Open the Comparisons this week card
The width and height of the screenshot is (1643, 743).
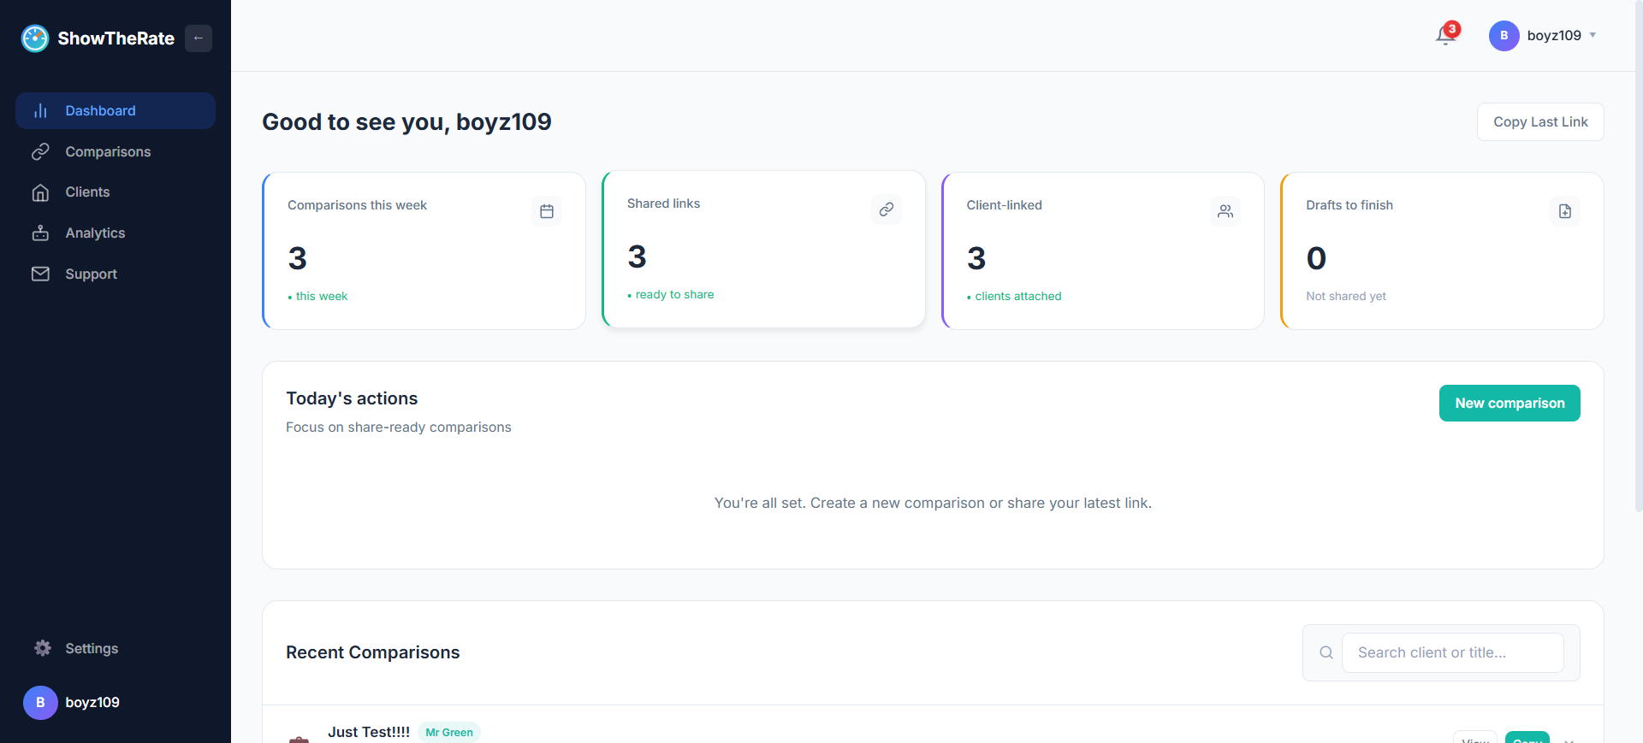point(424,251)
